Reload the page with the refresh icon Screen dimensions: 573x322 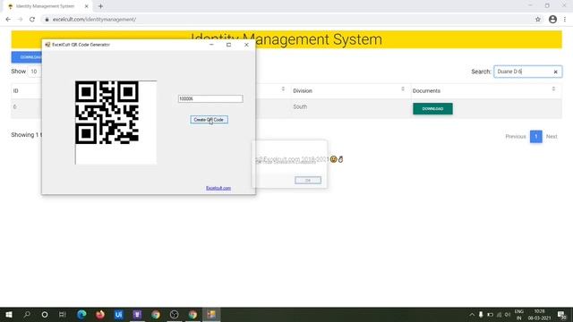[x=32, y=20]
